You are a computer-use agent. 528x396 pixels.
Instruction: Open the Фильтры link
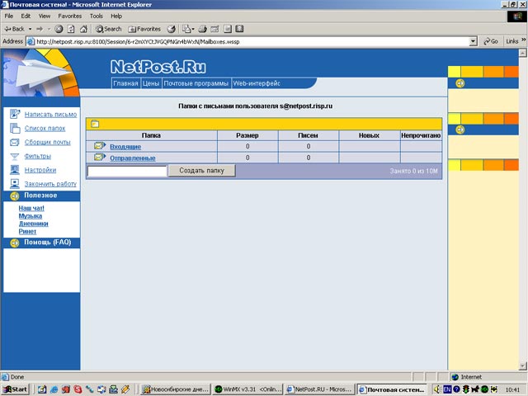(38, 156)
